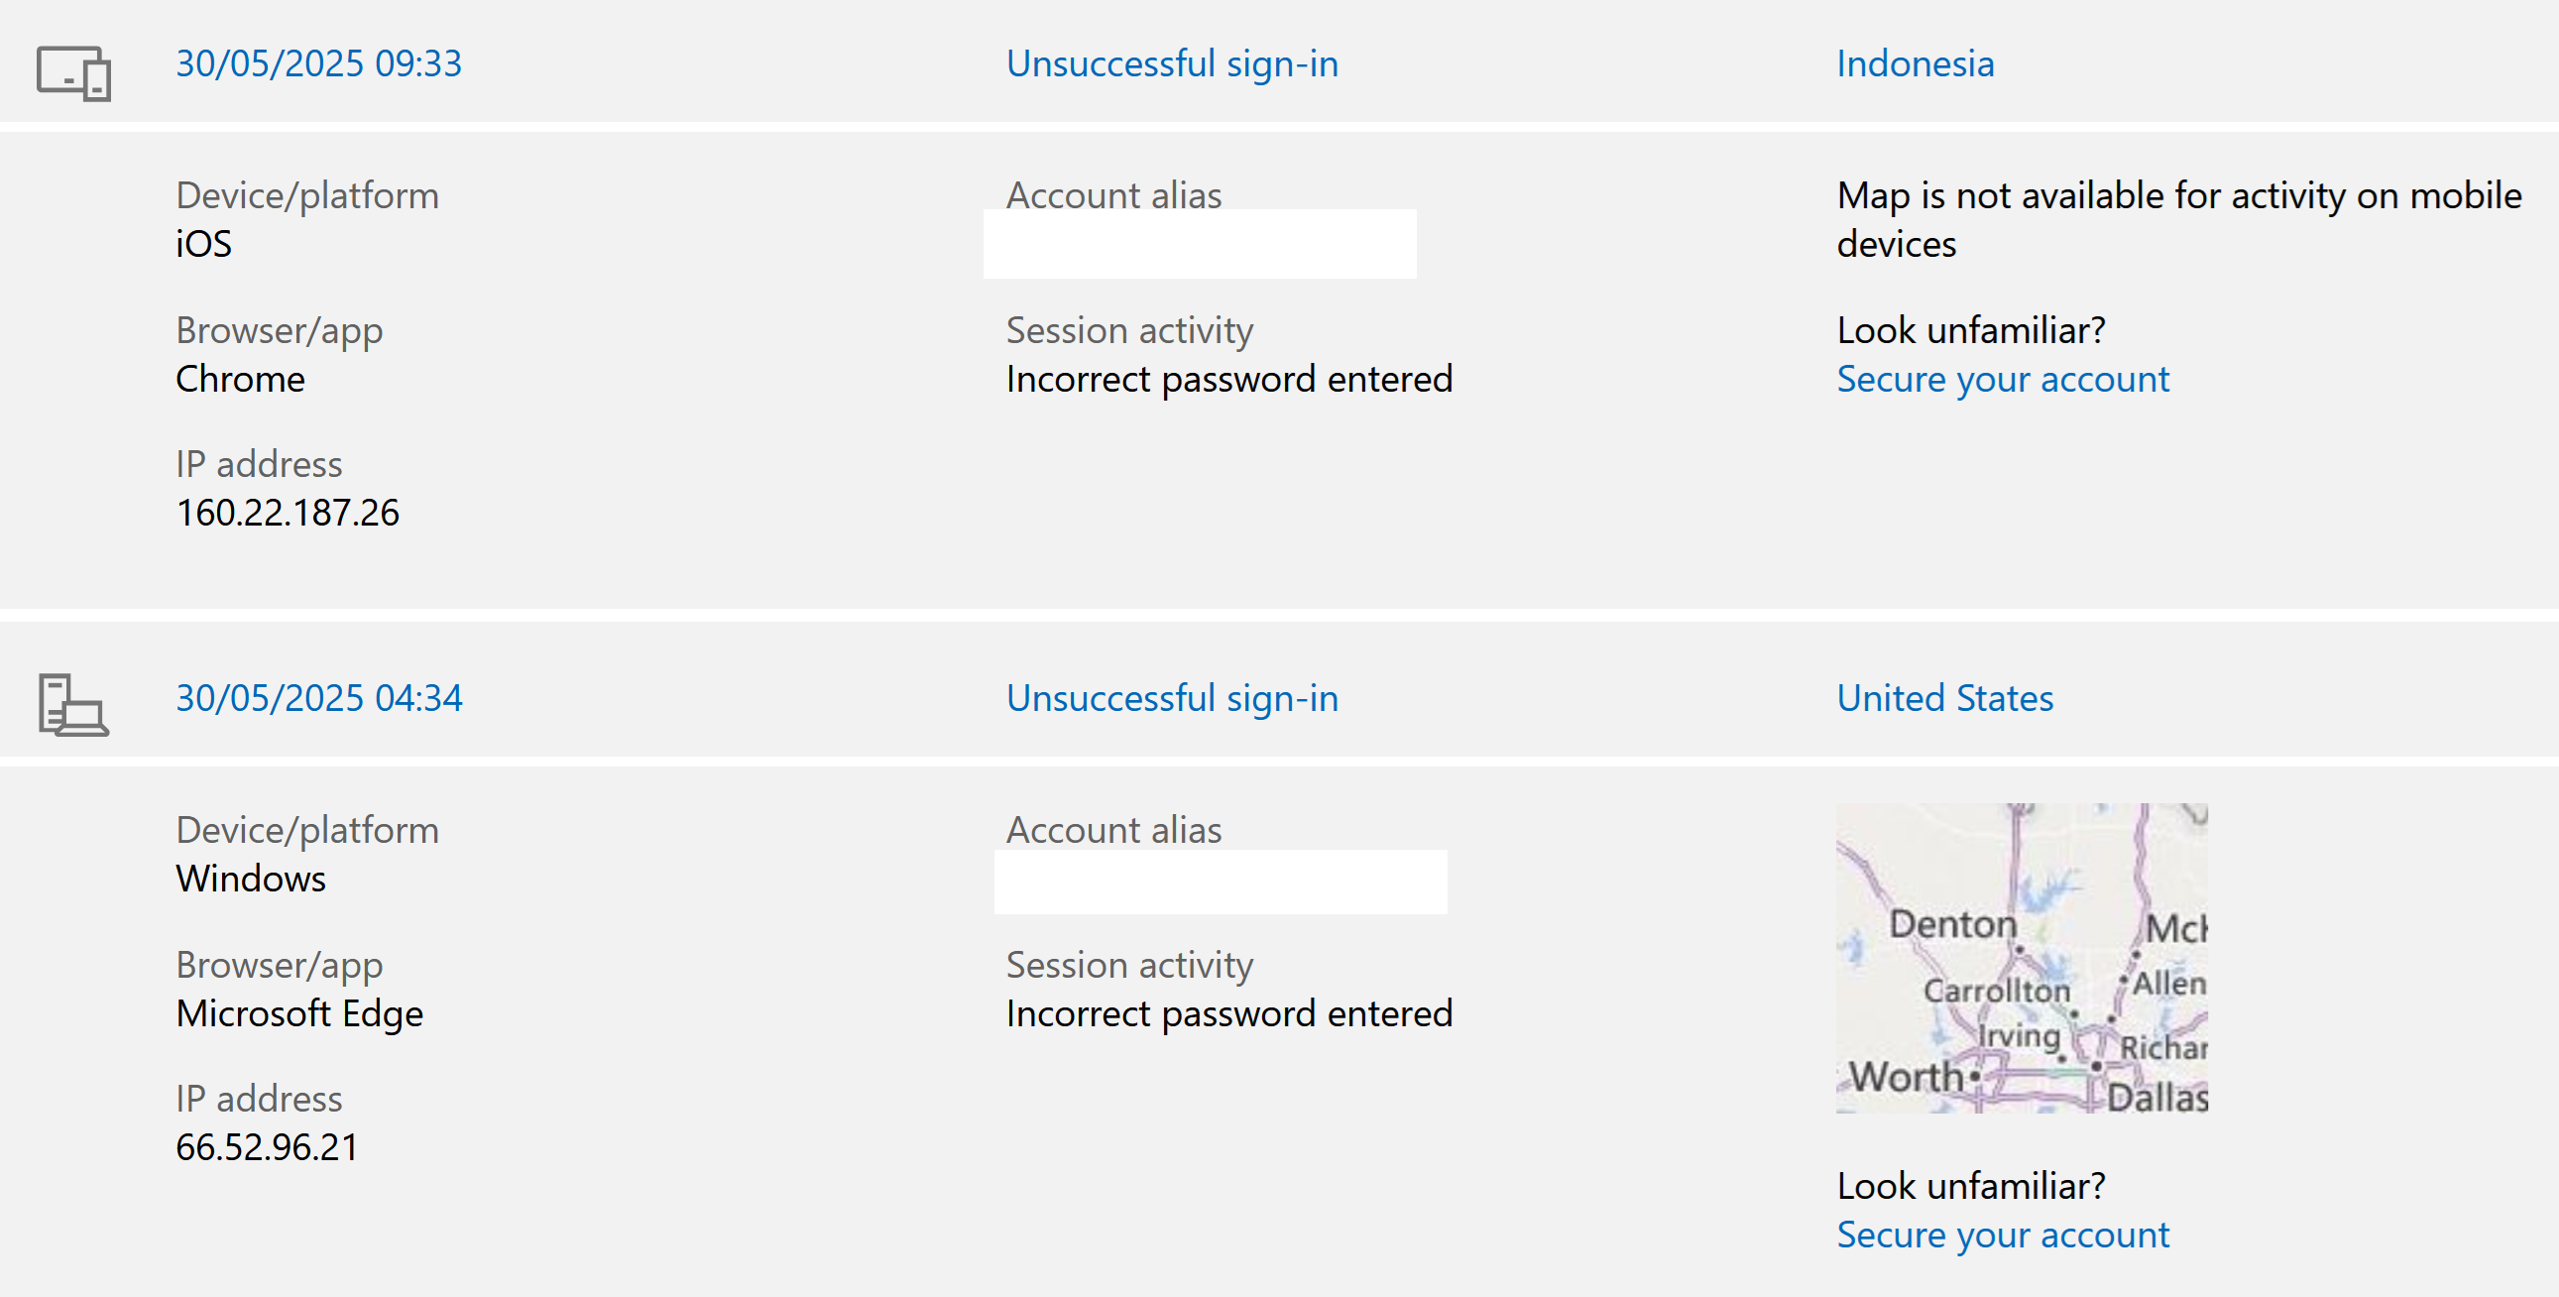Viewport: 2559px width, 1297px height.
Task: Click the desktop computer icon for United States sign-in
Action: tap(73, 705)
